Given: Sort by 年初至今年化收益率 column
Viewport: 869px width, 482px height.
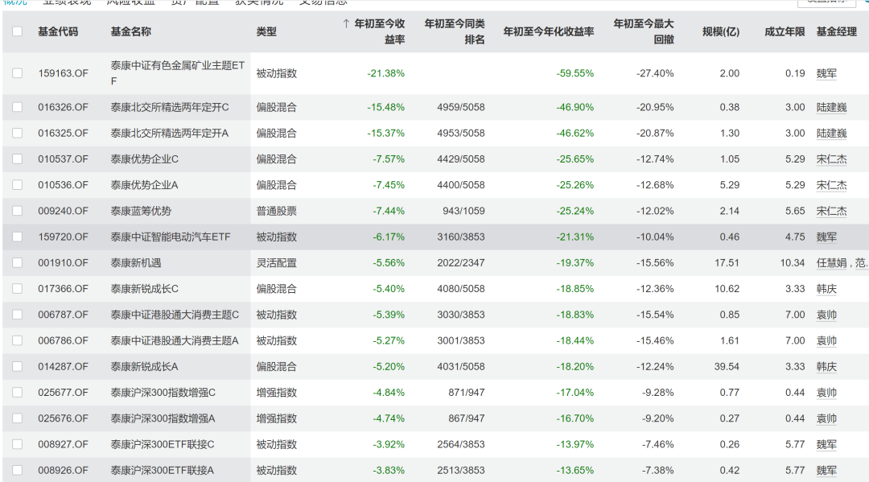Looking at the screenshot, I should [549, 31].
